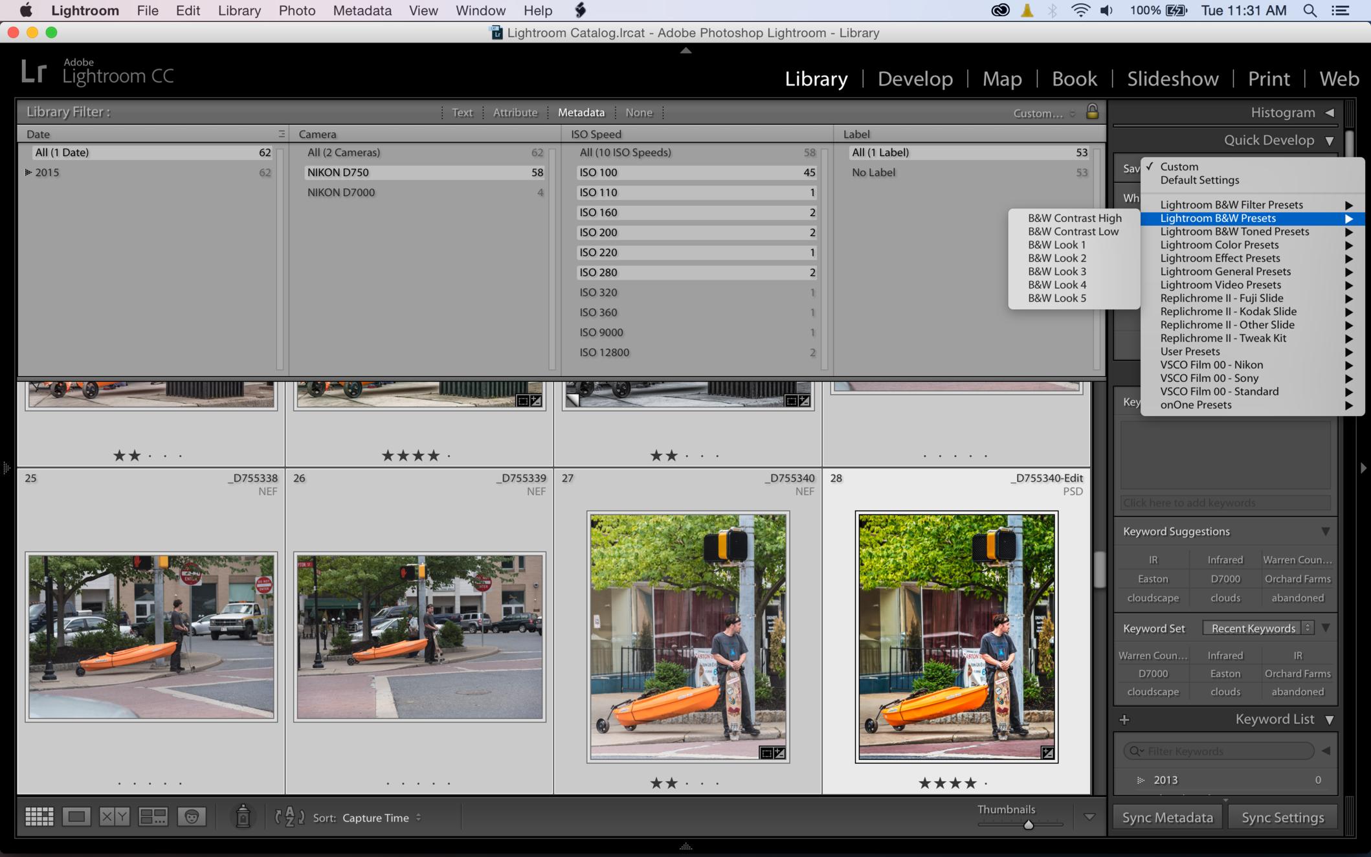The image size is (1371, 857).
Task: Select the _D755339 photo thumbnail
Action: click(419, 636)
